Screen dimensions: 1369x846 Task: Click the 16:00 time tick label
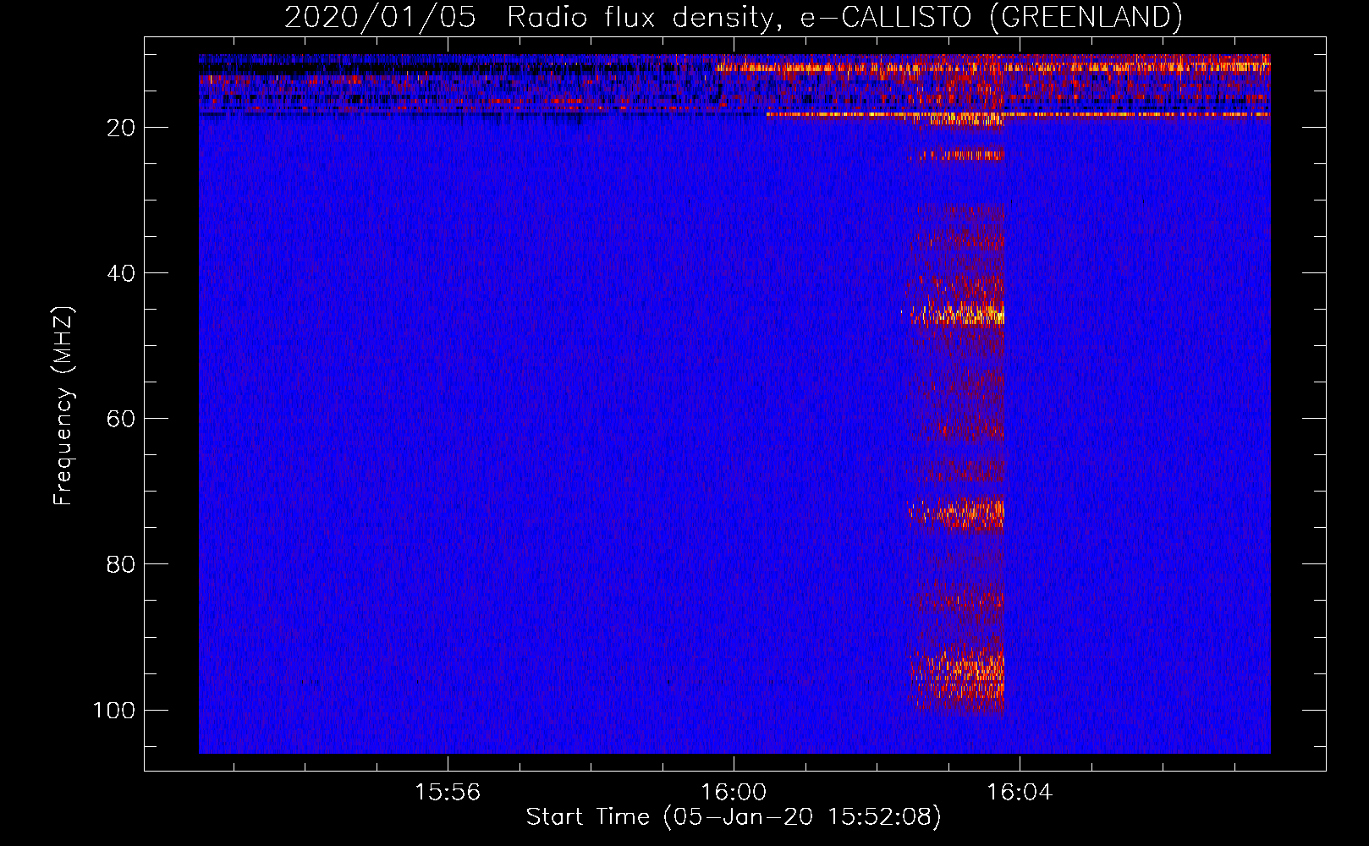click(734, 793)
